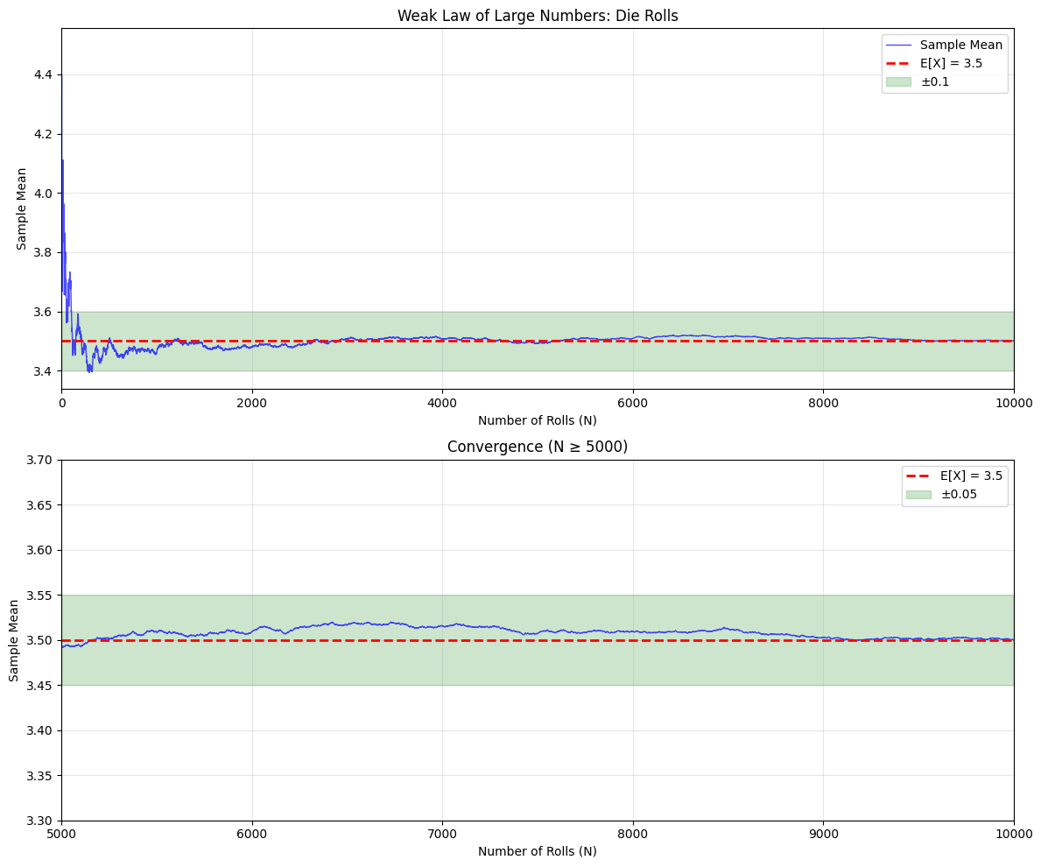The width and height of the screenshot is (1041, 867).
Task: Click the 3.55 y-axis tick label
Action: [x=40, y=596]
